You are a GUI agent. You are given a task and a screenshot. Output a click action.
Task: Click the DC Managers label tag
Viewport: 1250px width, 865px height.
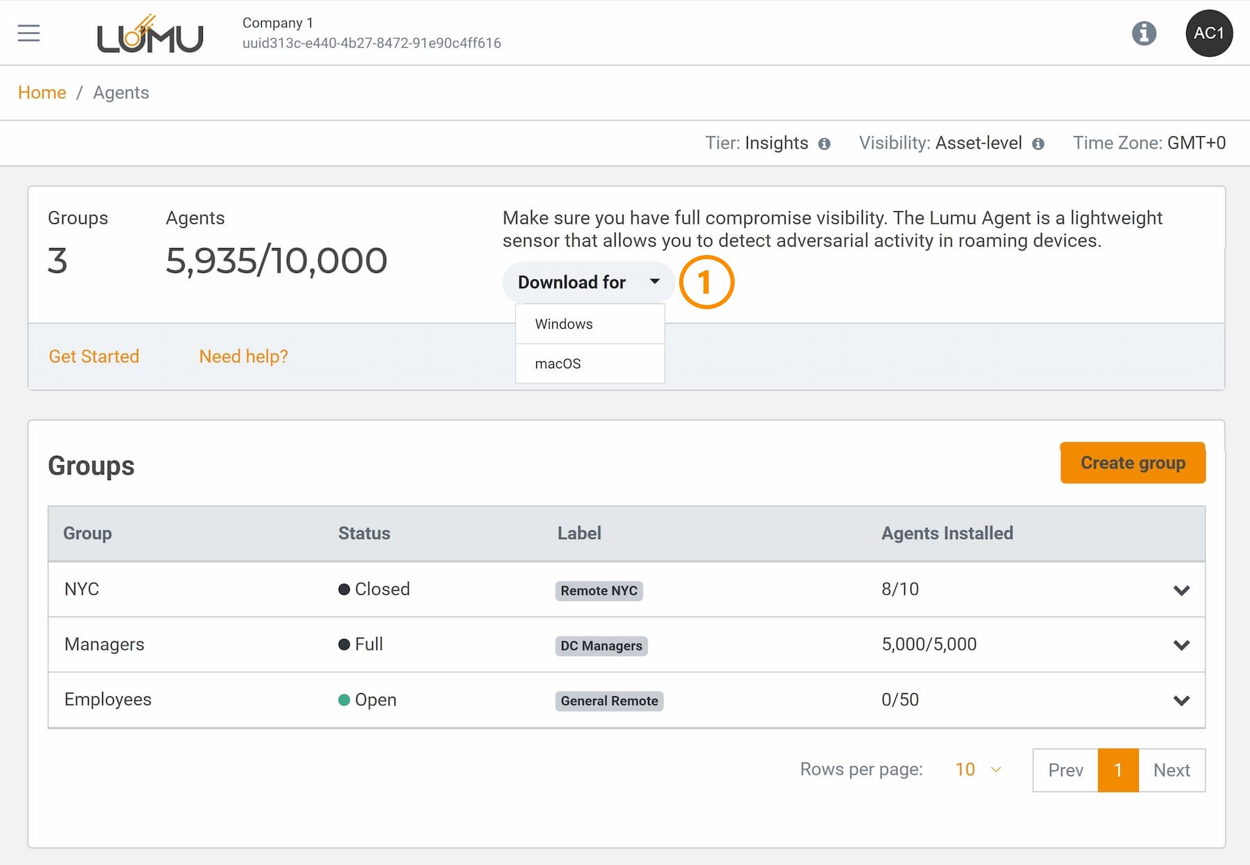coord(601,645)
